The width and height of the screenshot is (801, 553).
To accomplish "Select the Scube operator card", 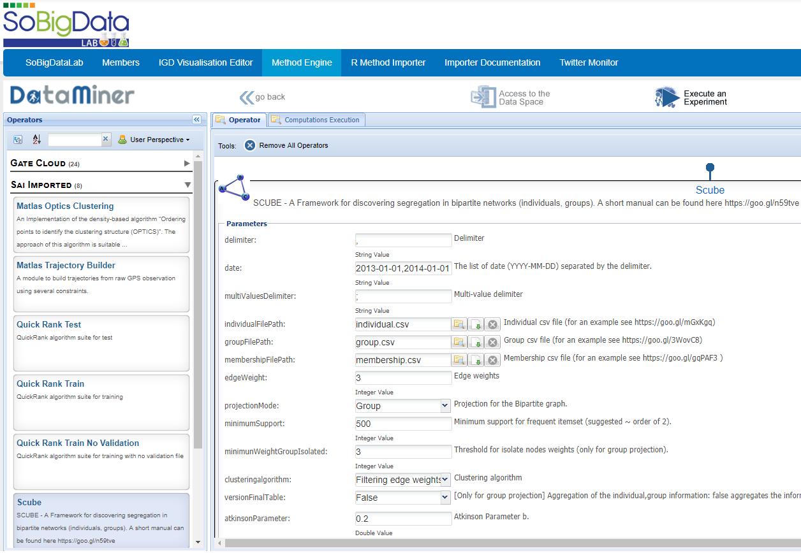I will 101,520.
